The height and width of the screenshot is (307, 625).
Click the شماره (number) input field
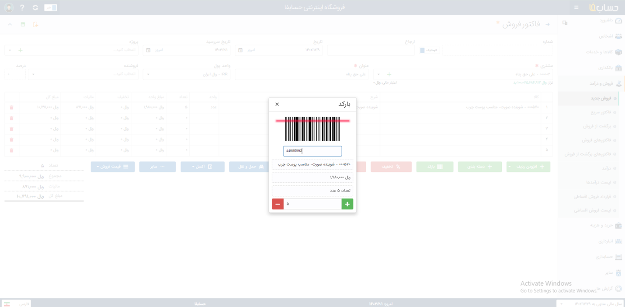(497, 50)
